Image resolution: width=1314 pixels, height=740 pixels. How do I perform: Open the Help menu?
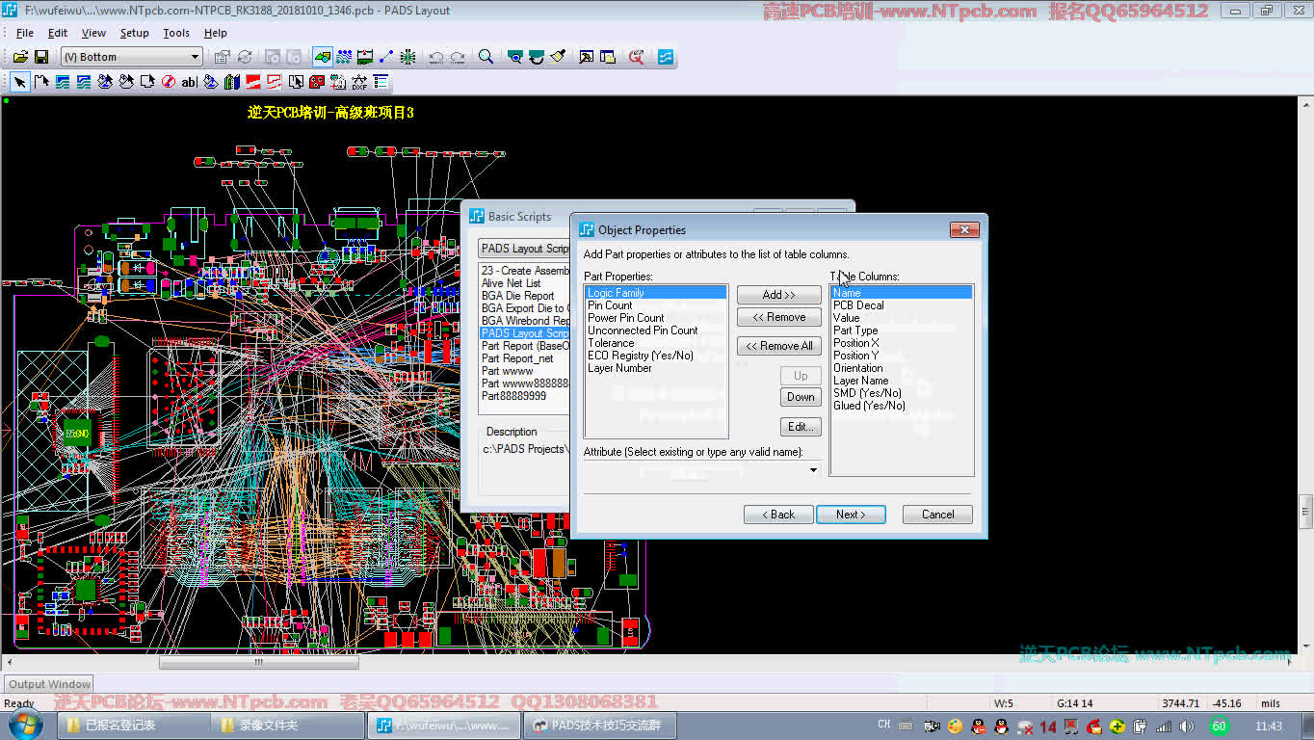[215, 33]
